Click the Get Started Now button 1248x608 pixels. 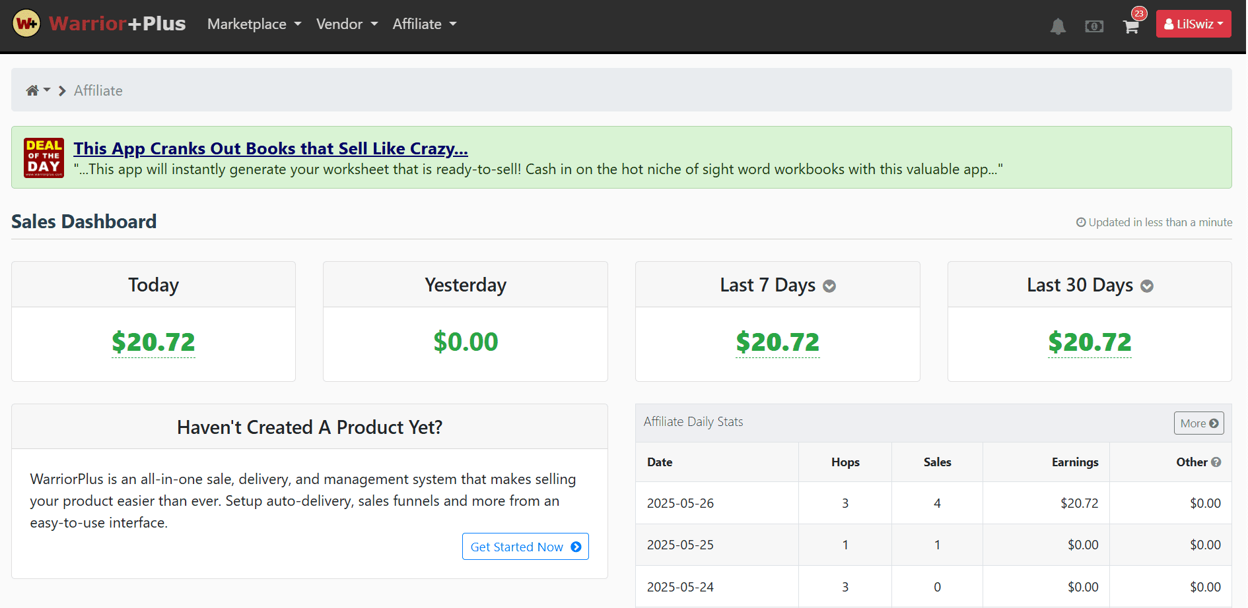[526, 547]
